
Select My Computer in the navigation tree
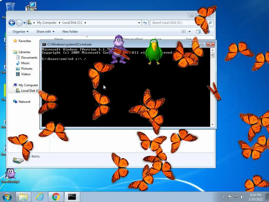tap(28, 85)
